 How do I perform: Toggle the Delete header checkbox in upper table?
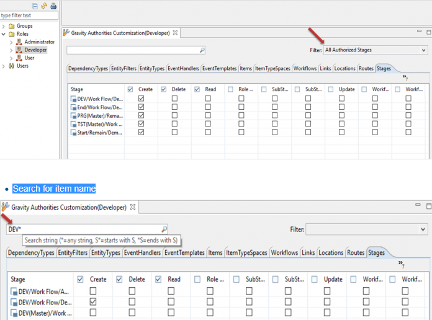tap(164, 89)
